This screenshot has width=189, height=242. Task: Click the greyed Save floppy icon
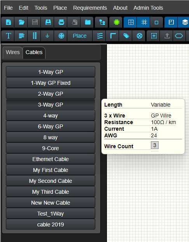pos(35,23)
